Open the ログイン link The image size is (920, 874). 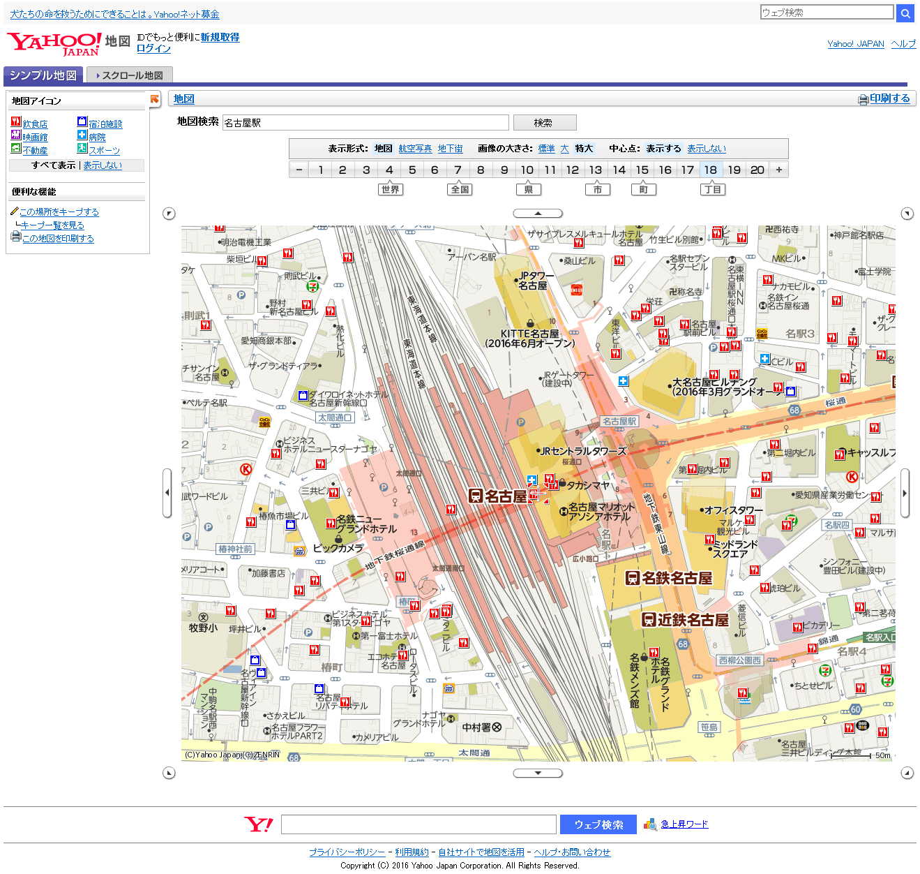tap(153, 49)
